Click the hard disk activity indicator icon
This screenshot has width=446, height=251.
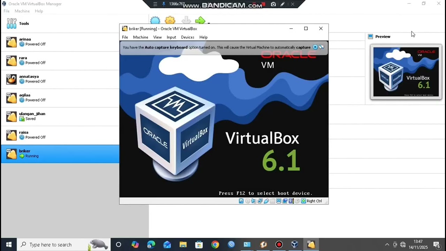click(241, 201)
